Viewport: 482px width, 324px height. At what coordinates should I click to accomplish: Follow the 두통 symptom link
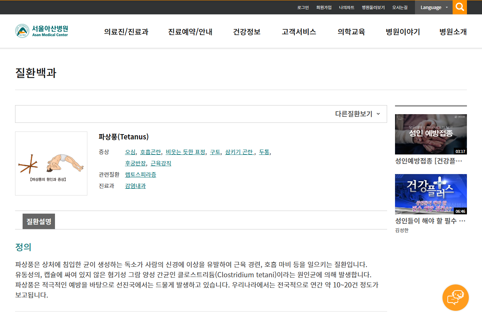click(264, 152)
